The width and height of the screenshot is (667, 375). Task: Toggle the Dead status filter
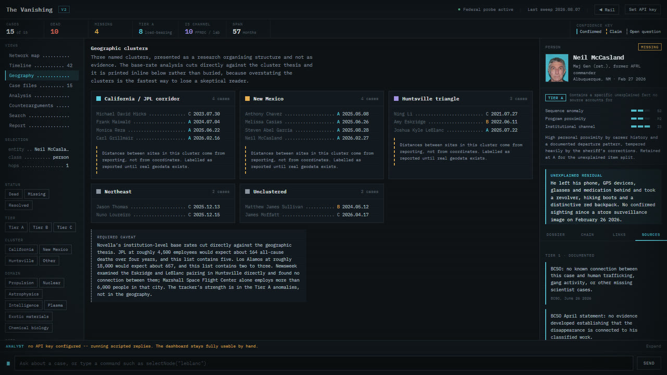(x=14, y=194)
